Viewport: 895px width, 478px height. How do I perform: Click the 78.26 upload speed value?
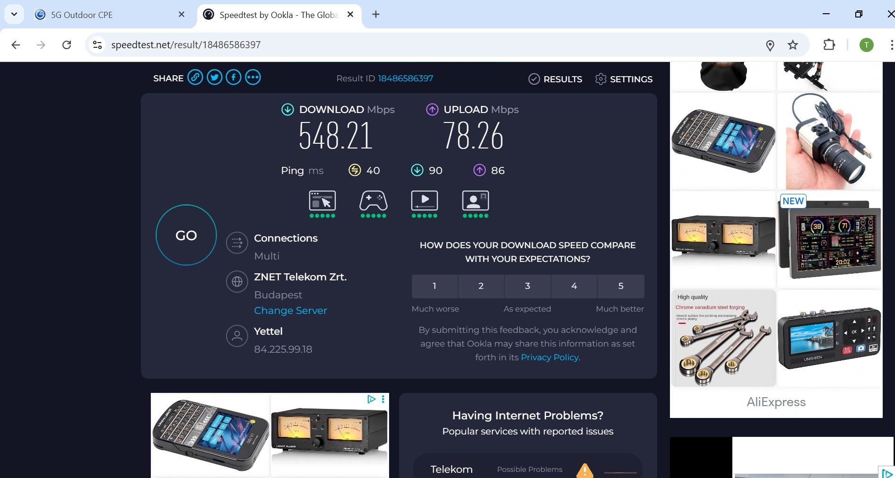[473, 136]
